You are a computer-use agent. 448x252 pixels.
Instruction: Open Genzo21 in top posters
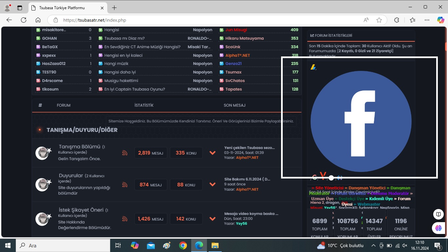[234, 64]
